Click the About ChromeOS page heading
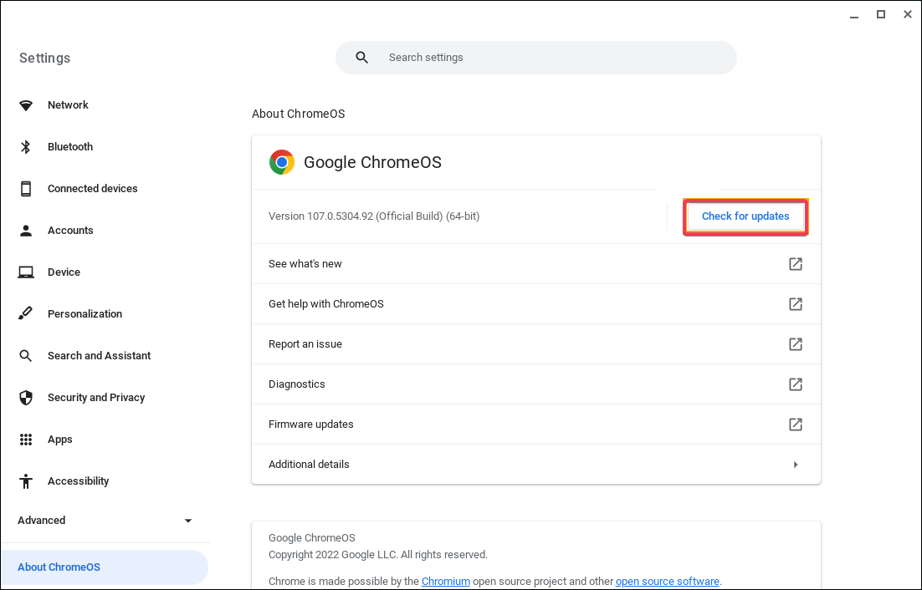 [x=299, y=114]
